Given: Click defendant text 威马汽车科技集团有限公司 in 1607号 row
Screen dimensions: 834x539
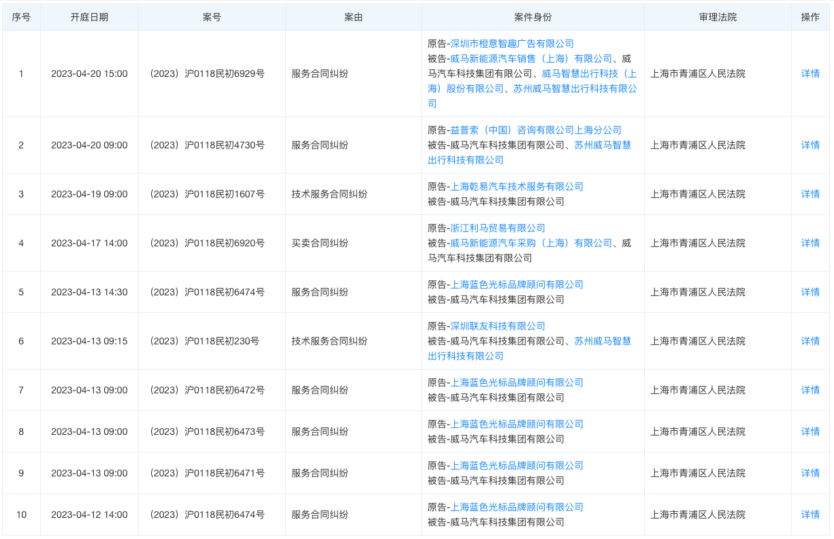Looking at the screenshot, I should tap(507, 201).
